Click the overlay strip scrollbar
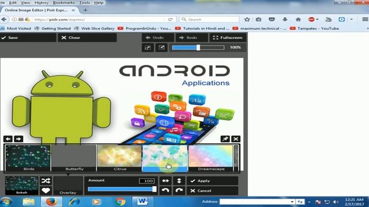 coord(236,158)
